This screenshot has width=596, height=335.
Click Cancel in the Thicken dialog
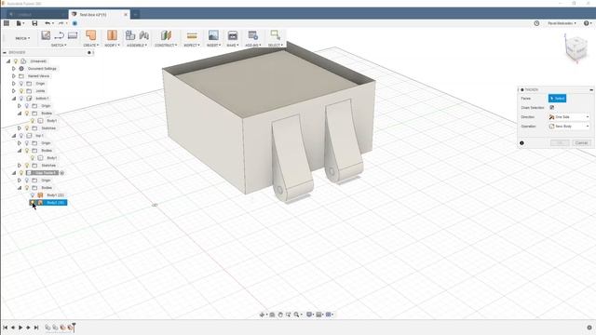(581, 142)
